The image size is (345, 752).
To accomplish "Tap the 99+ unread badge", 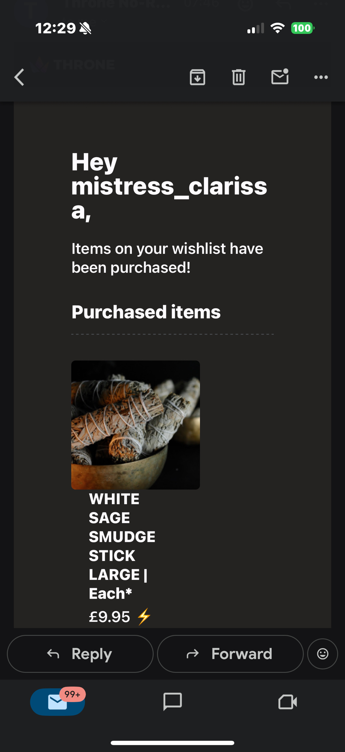I will pos(72,694).
